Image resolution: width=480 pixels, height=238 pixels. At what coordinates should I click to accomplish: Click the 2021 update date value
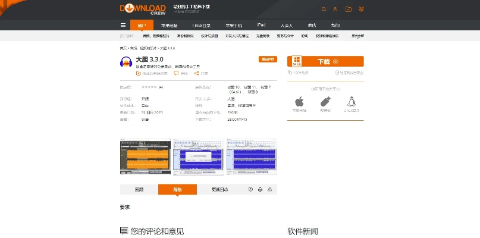point(152,112)
